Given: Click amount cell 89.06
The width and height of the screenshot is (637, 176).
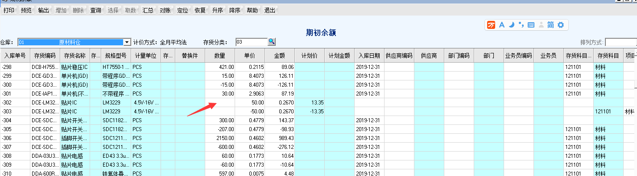Looking at the screenshot, I should click(280, 67).
